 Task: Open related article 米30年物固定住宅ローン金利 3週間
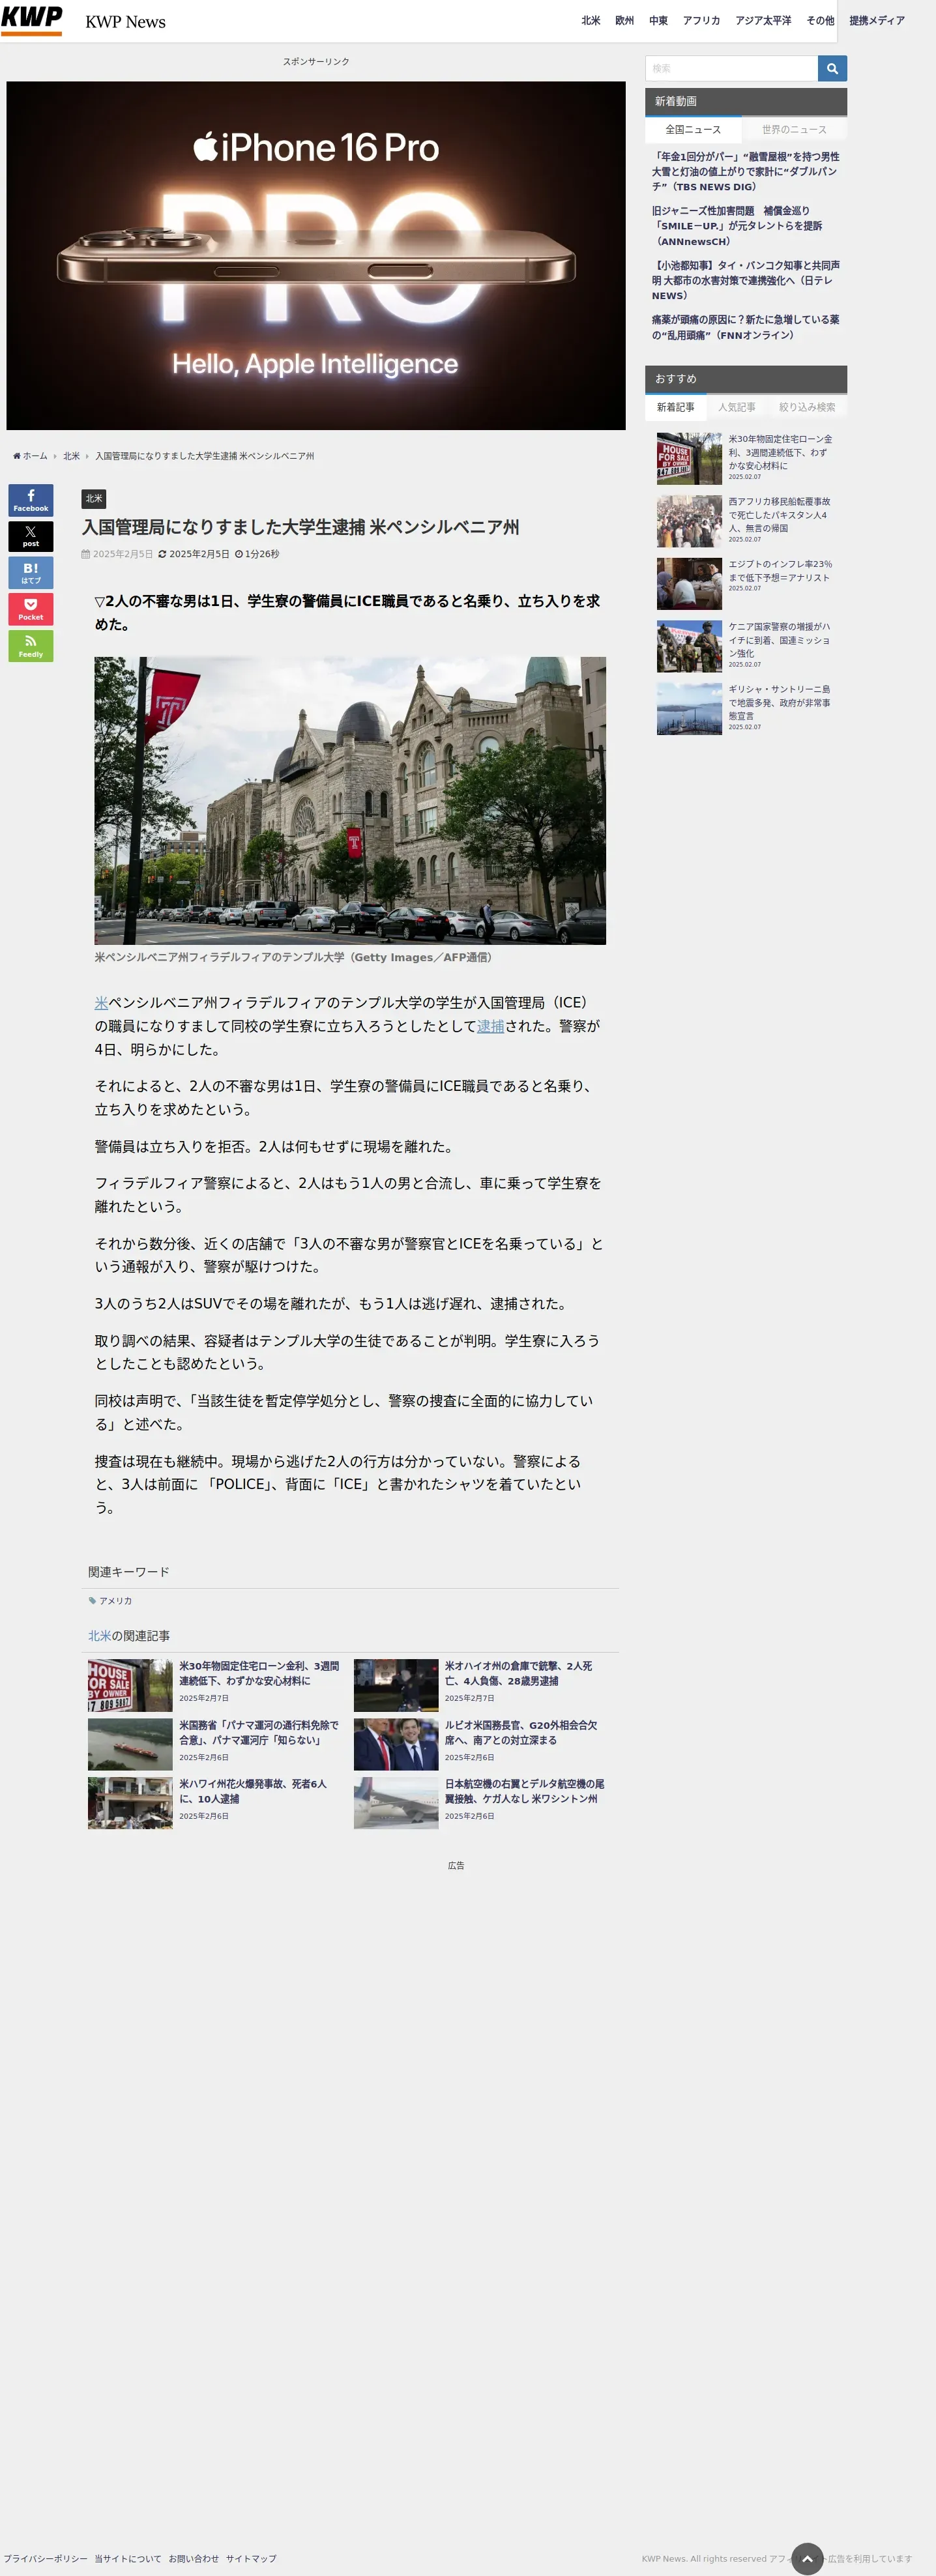[x=259, y=1674]
